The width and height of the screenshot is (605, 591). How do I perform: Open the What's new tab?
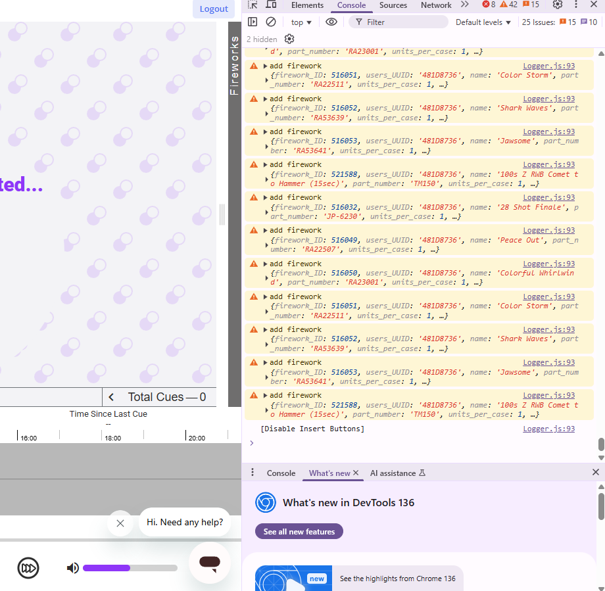pyautogui.click(x=329, y=473)
